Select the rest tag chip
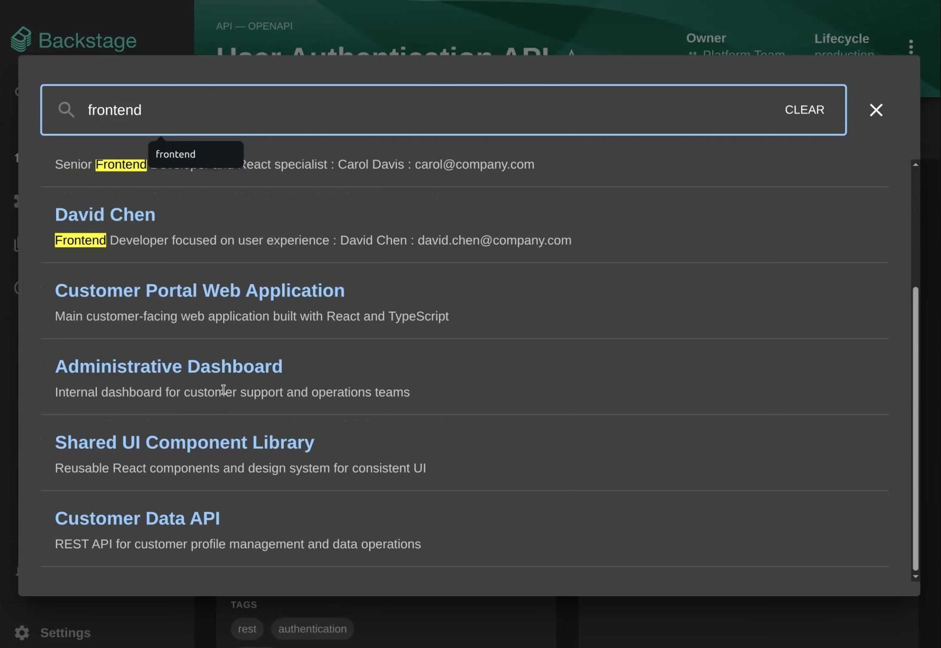Image resolution: width=941 pixels, height=648 pixels. click(247, 629)
